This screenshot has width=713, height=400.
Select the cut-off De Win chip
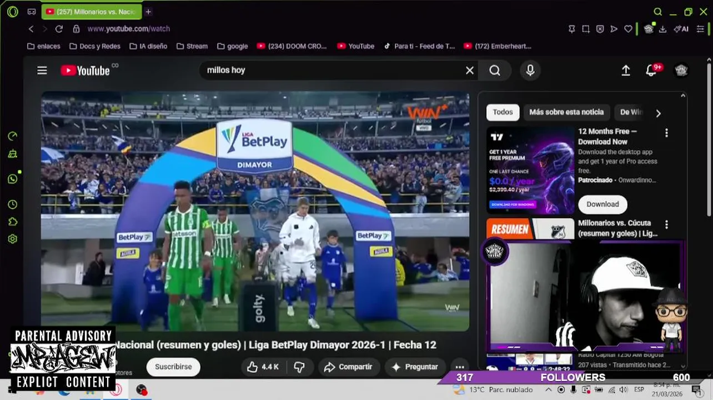(x=631, y=112)
